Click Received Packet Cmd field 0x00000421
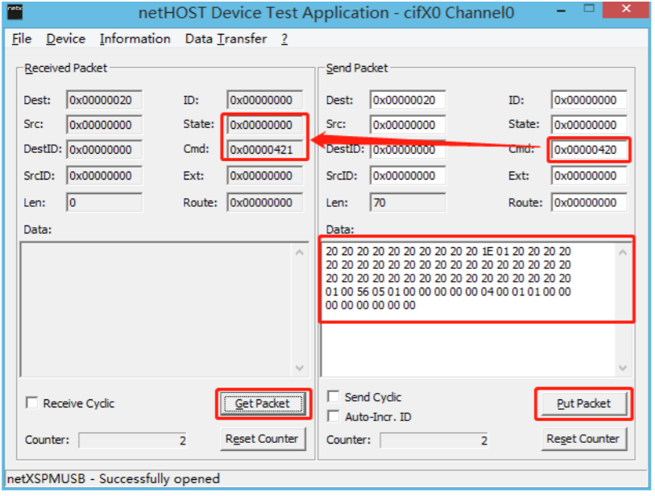The image size is (655, 496). 265,150
